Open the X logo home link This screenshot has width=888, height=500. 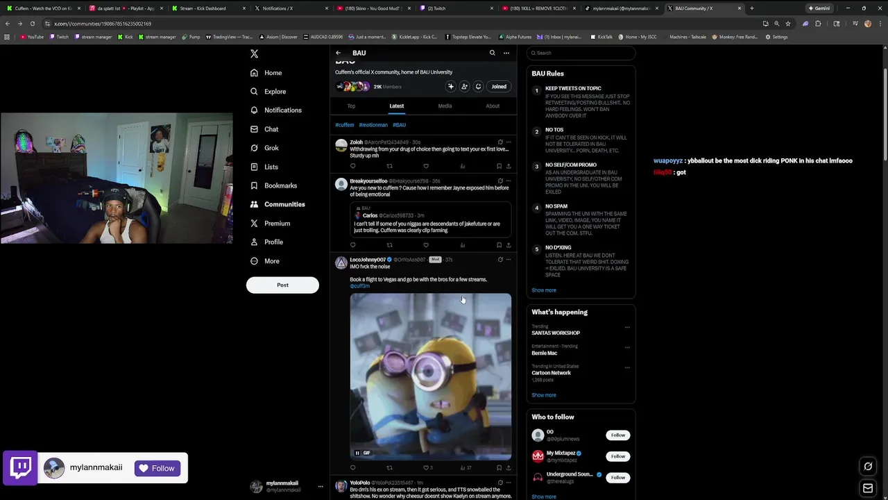(254, 53)
